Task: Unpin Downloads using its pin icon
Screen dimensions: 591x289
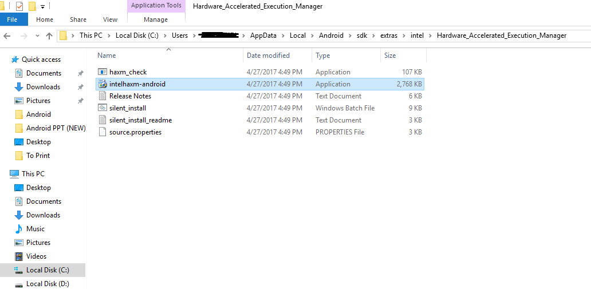Action: (x=80, y=87)
